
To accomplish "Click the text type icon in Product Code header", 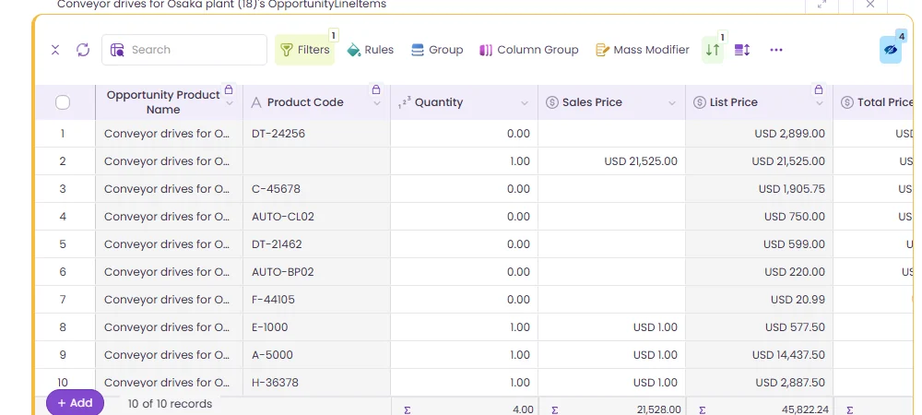I will click(x=255, y=102).
